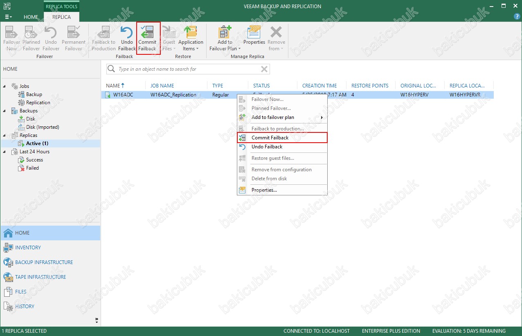Viewport: 522px width, 336px height.
Task: Collapse the Jobs tree node
Action: pyautogui.click(x=5, y=86)
